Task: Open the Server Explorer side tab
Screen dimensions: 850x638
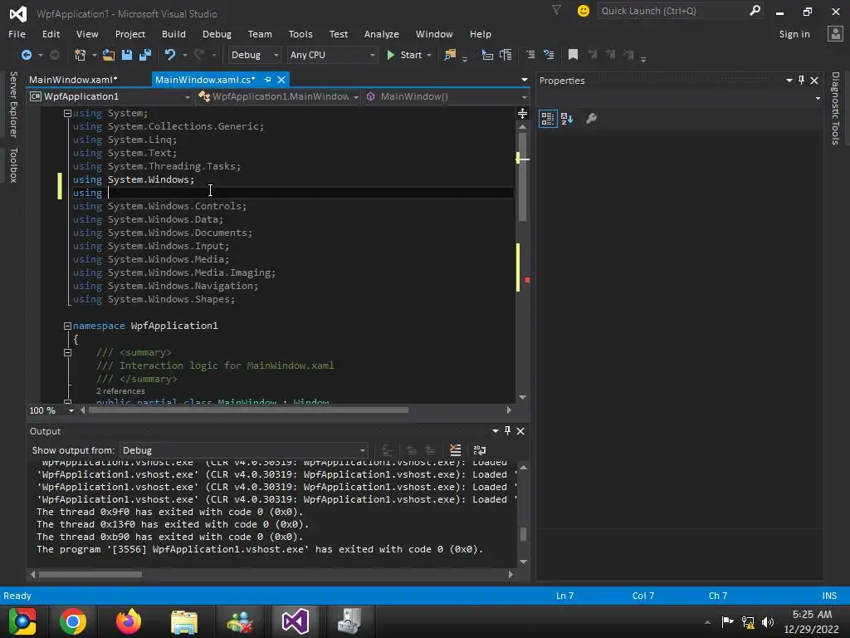Action: tap(13, 104)
